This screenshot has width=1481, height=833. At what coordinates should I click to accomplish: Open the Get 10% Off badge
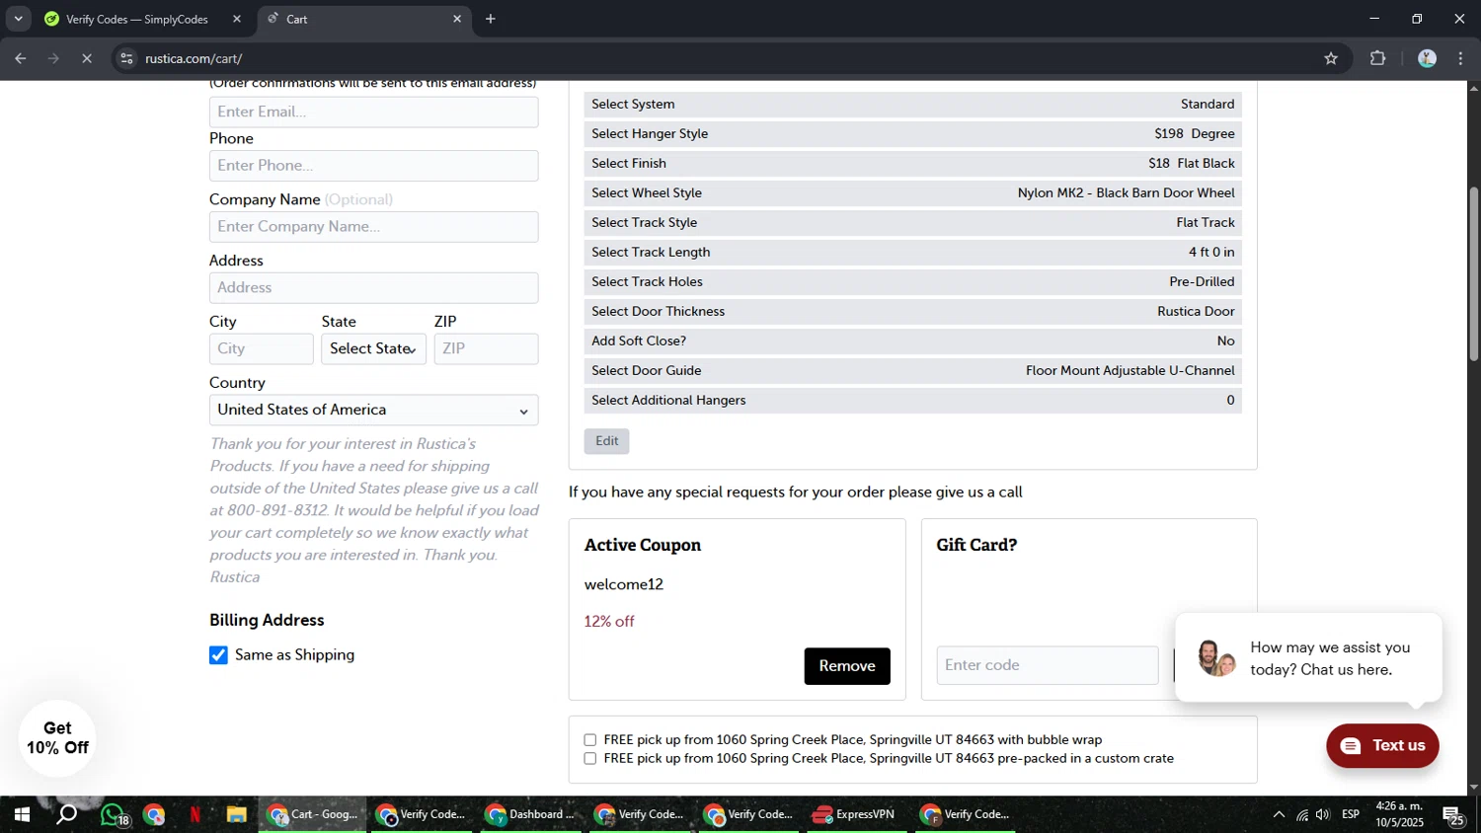[x=57, y=738]
